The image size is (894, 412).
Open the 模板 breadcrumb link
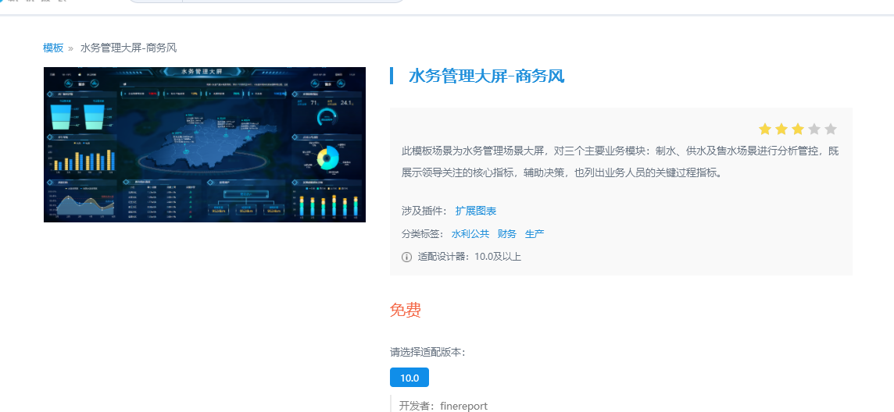point(53,48)
